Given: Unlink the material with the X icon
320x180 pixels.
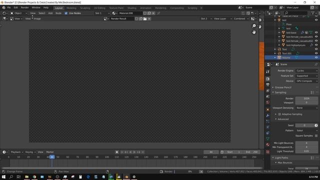Looking at the screenshot, I should click(153, 13).
